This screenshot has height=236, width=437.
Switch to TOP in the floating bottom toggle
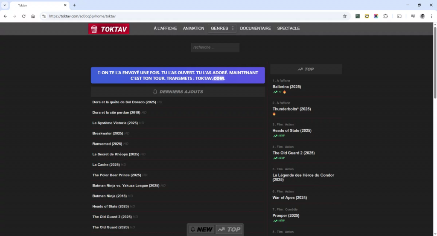click(229, 230)
